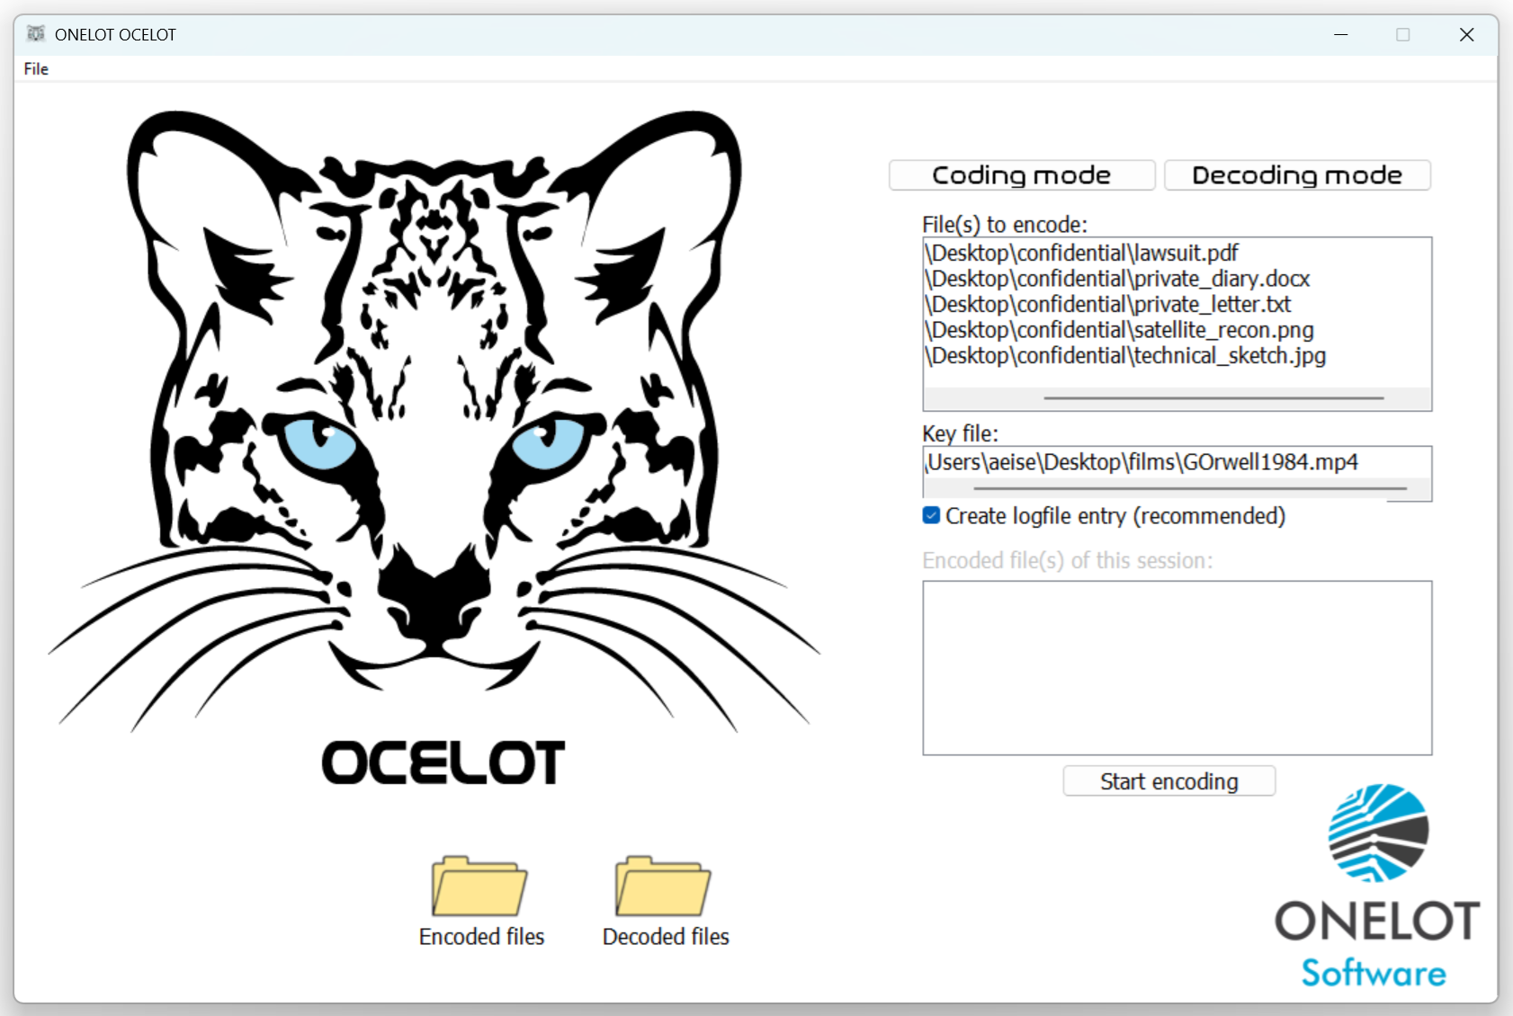This screenshot has height=1016, width=1513.
Task: Click the GOrwell1984.mp4 key file field
Action: coord(1140,461)
